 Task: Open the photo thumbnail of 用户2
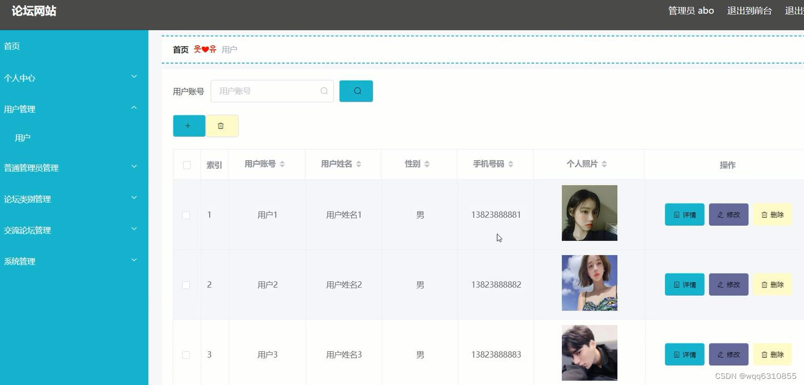(590, 283)
